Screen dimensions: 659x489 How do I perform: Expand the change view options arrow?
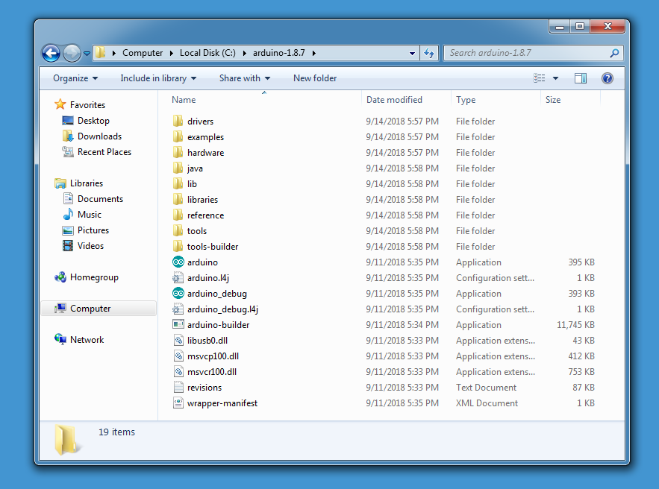click(555, 78)
